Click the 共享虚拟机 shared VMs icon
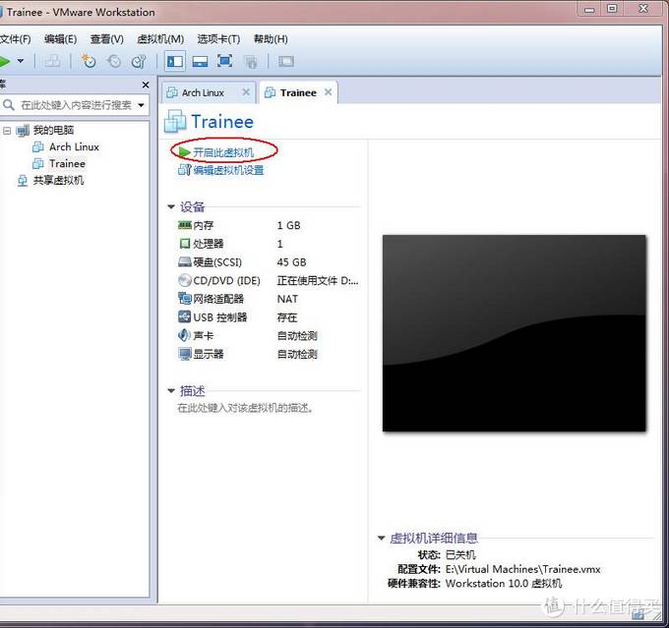 [x=23, y=181]
